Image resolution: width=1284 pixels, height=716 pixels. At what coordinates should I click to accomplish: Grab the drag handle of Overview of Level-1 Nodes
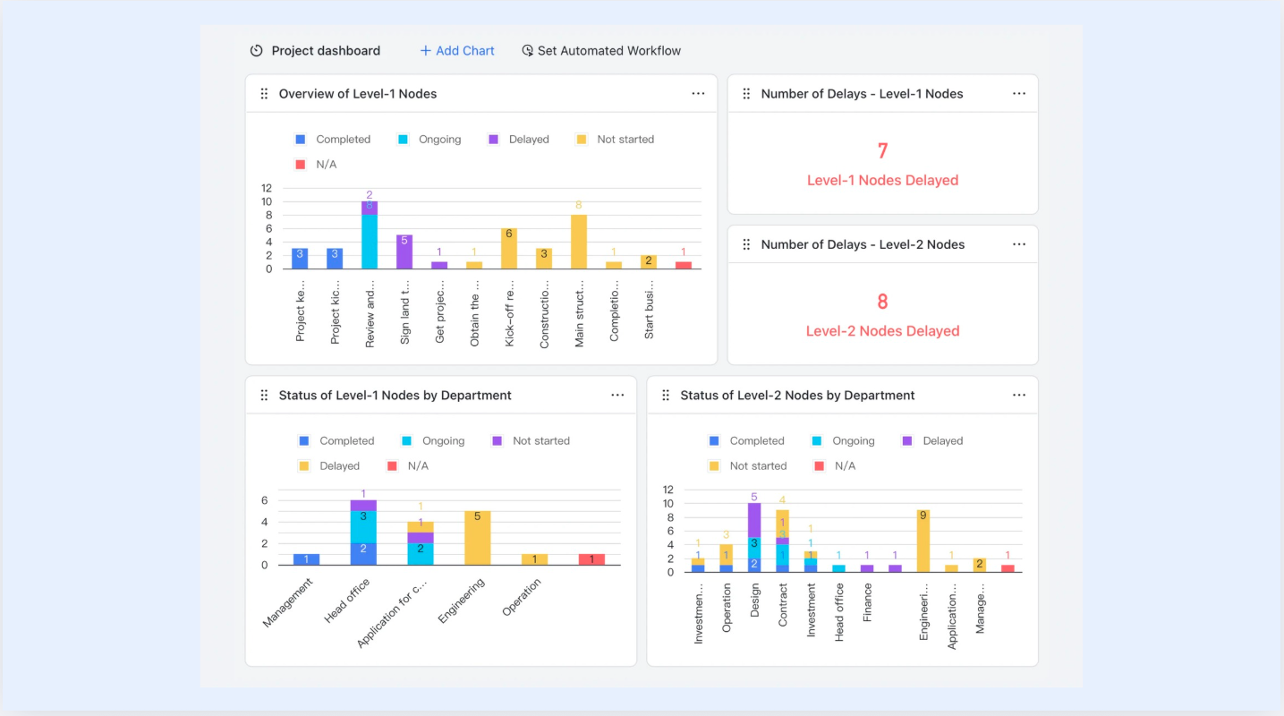coord(264,94)
